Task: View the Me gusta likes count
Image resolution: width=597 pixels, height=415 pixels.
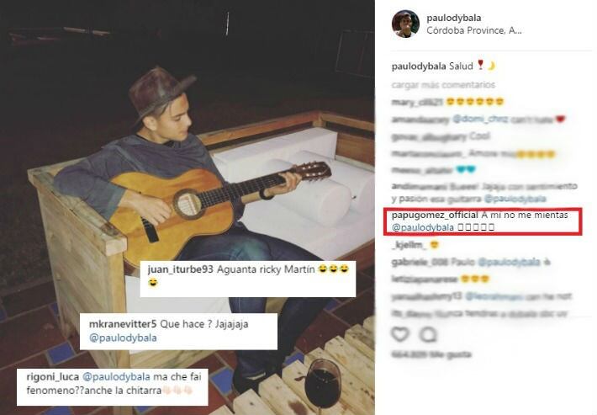Action: coord(431,354)
